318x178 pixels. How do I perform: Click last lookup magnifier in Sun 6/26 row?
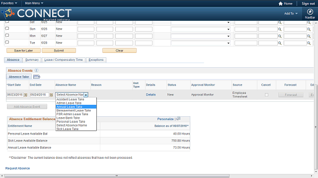pos(309,29)
